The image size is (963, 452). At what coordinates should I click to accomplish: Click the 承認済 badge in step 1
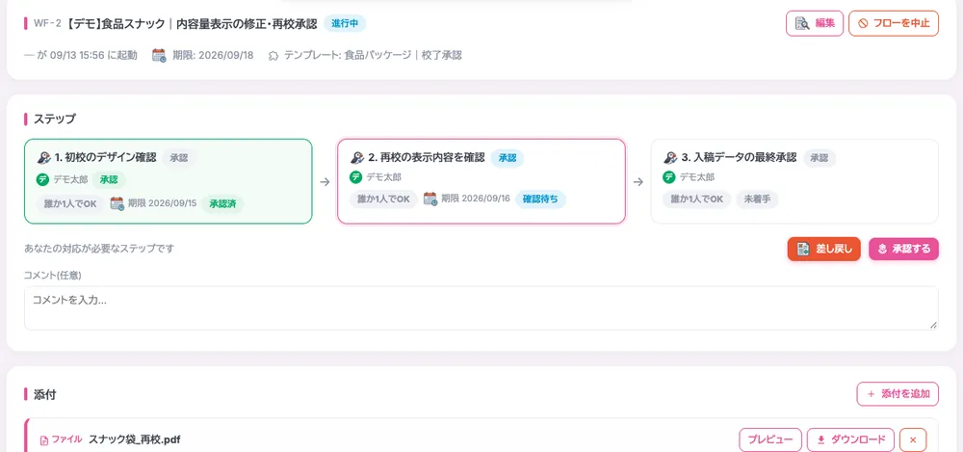click(223, 204)
